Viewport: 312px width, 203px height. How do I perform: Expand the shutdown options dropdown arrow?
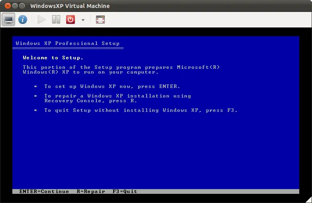[x=83, y=20]
